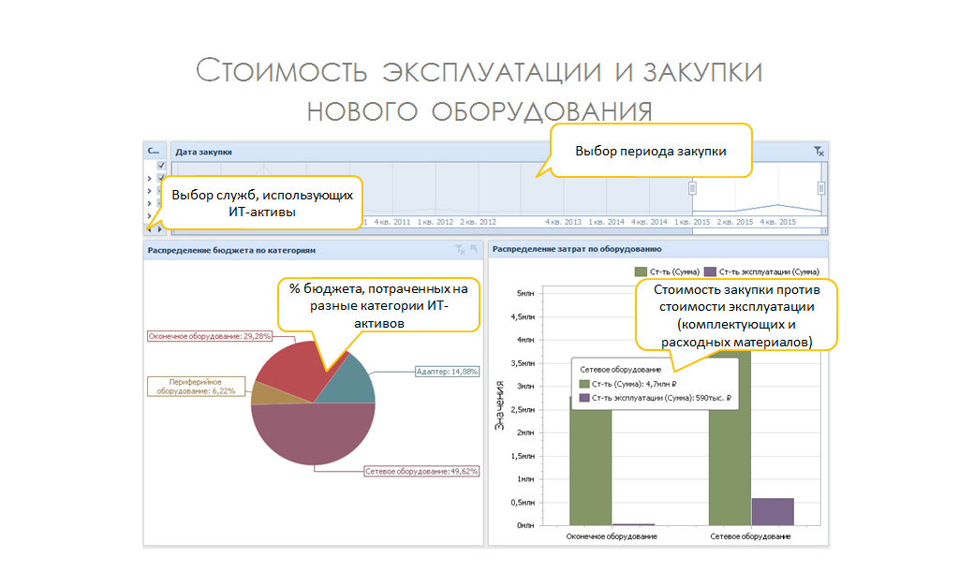Uncheck the second checkbox in the services tree

(x=161, y=178)
